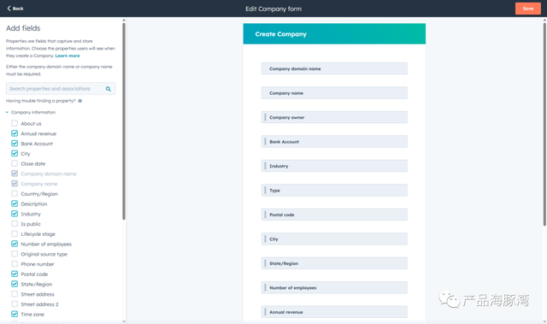Uncheck the State/Region checkbox
This screenshot has height=324, width=547.
click(15, 284)
